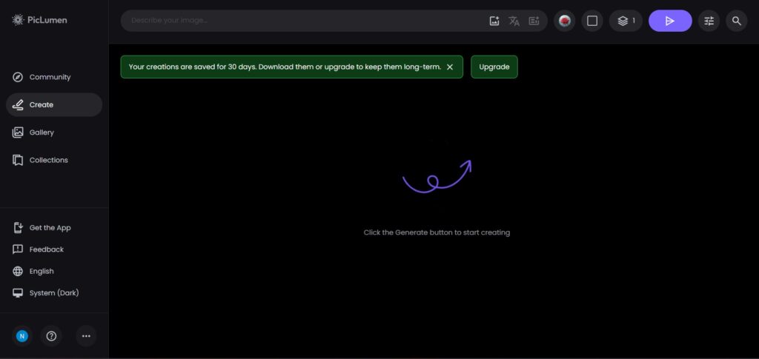Click the translate prompt icon

(x=514, y=21)
